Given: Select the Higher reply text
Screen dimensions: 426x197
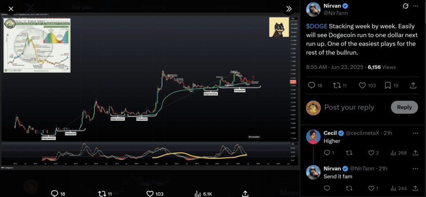Looking at the screenshot, I should [x=332, y=141].
